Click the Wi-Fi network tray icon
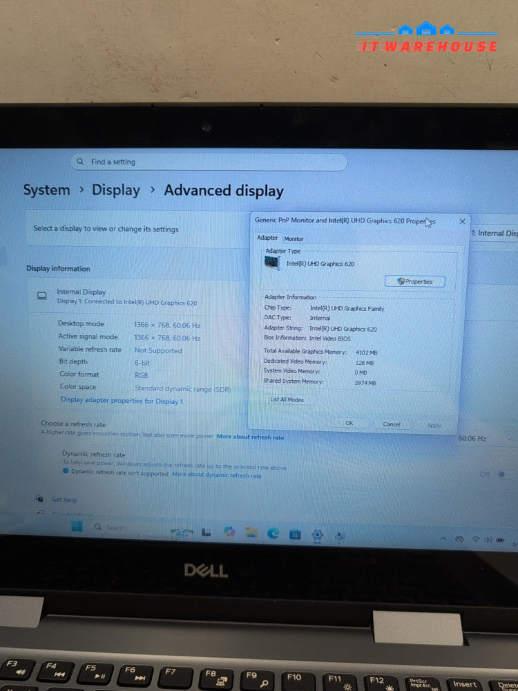 point(476,540)
